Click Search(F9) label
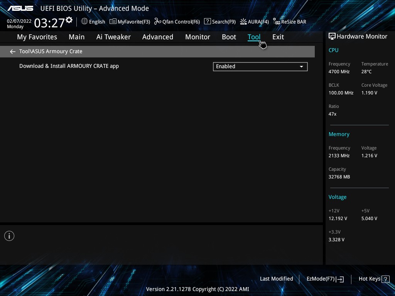395x296 pixels. [224, 22]
